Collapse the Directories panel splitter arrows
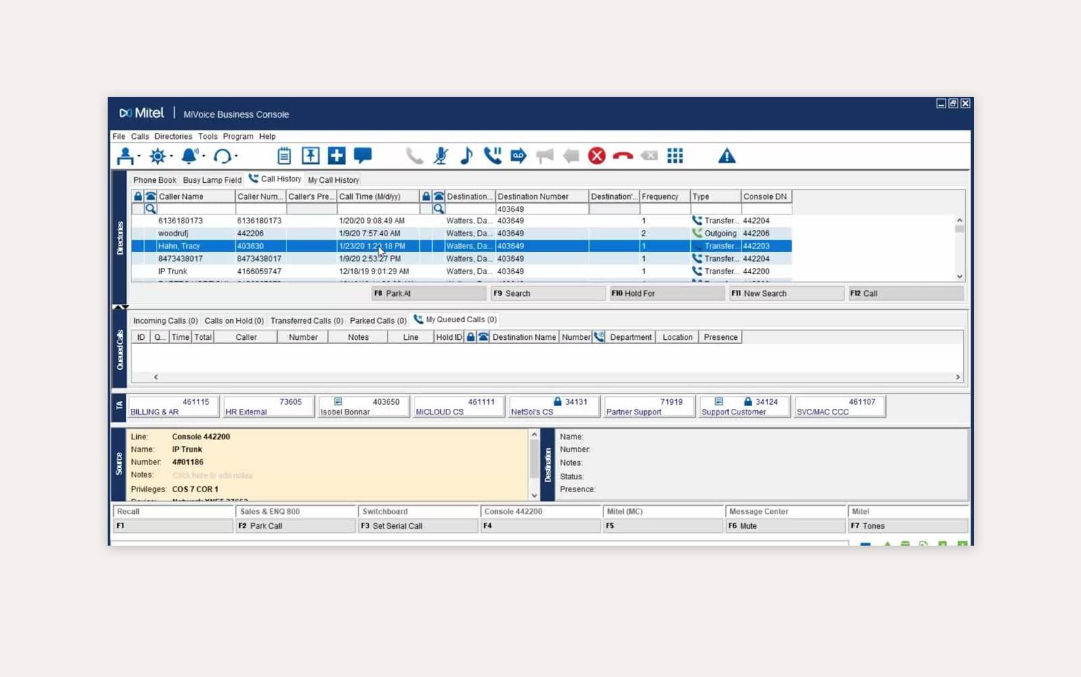Screen dimensions: 1081x677 pos(120,307)
